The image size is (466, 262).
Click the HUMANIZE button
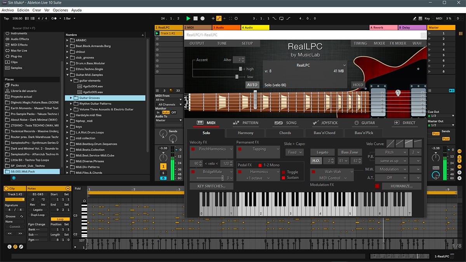402,186
